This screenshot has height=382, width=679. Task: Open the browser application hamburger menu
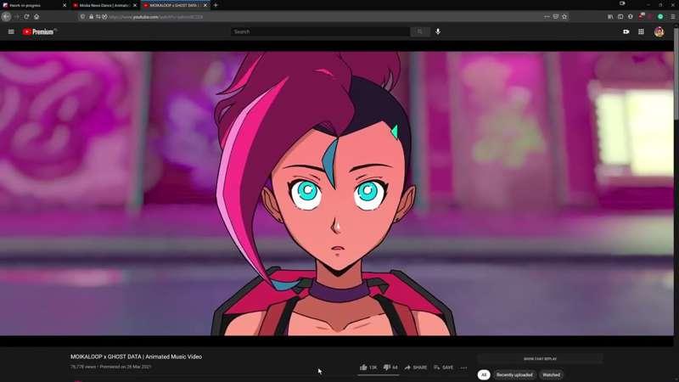pos(672,16)
